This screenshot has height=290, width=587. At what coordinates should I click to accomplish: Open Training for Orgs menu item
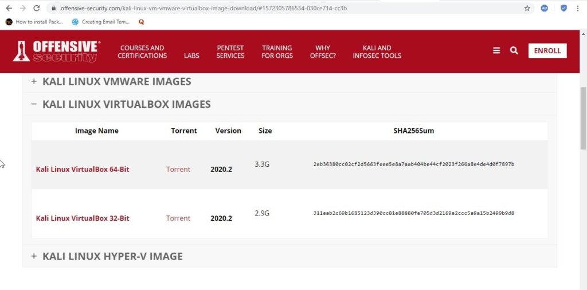(277, 52)
